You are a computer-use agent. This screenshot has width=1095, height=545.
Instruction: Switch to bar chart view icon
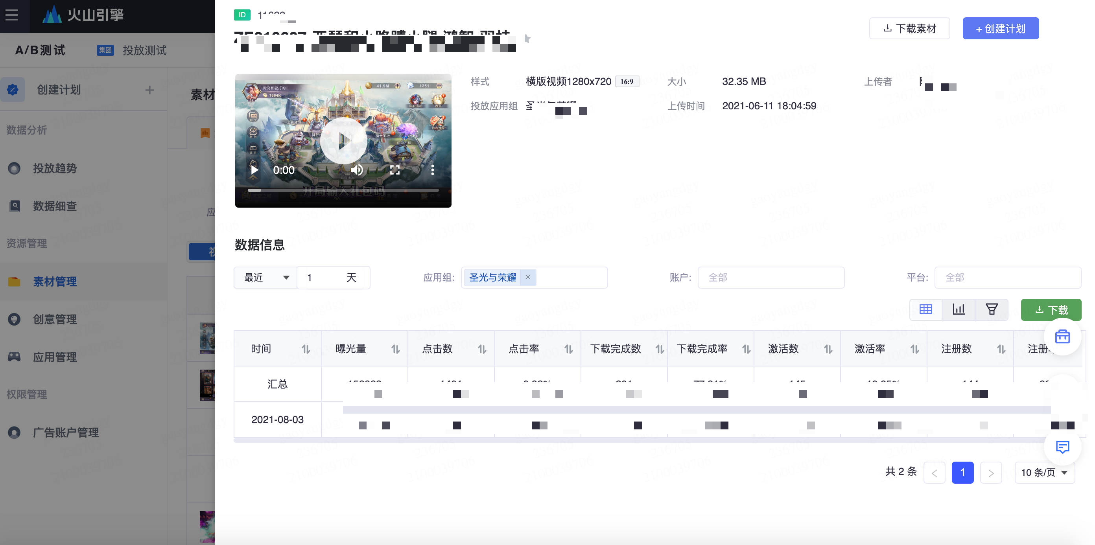[959, 309]
